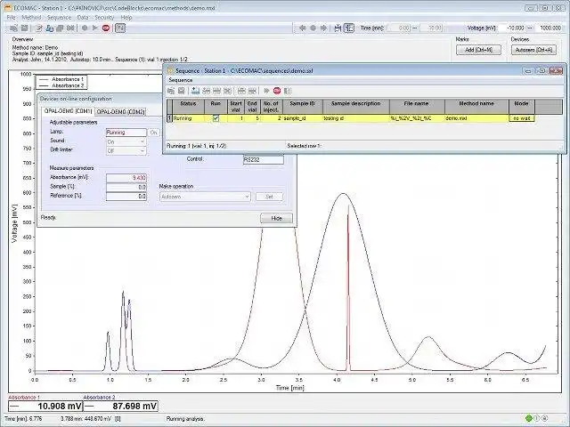Click the On button next to Lamp
Screen dimensions: 570x427
point(153,133)
